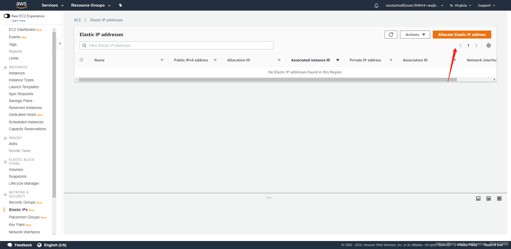The image size is (511, 249).
Task: Open Capacity Reservations in sidebar
Action: pyautogui.click(x=27, y=129)
